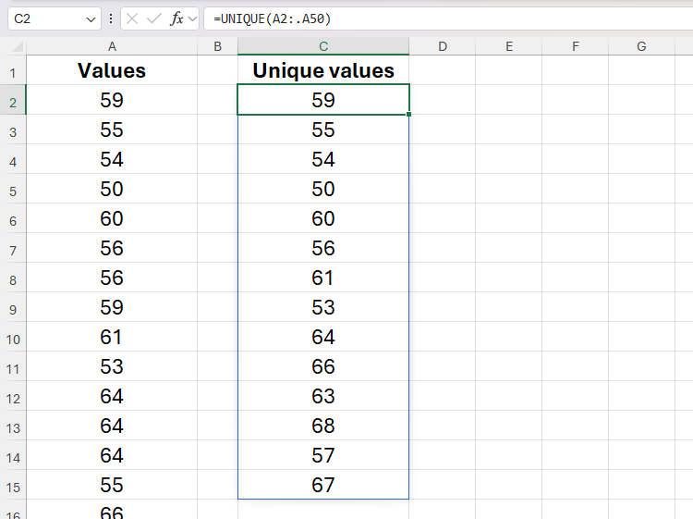Click the name box resize dots handle
This screenshot has width=693, height=519.
(x=111, y=19)
